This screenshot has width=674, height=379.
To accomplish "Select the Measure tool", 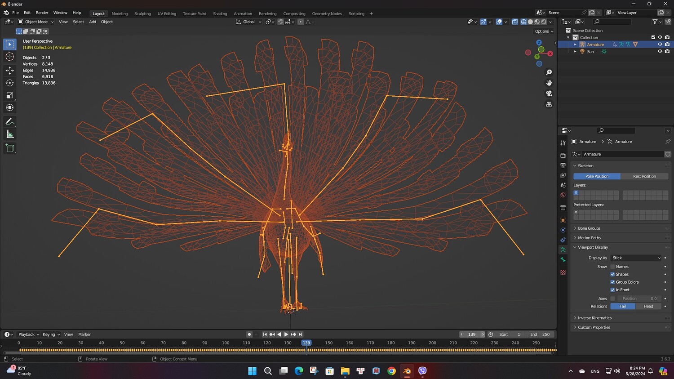I will tap(9, 134).
